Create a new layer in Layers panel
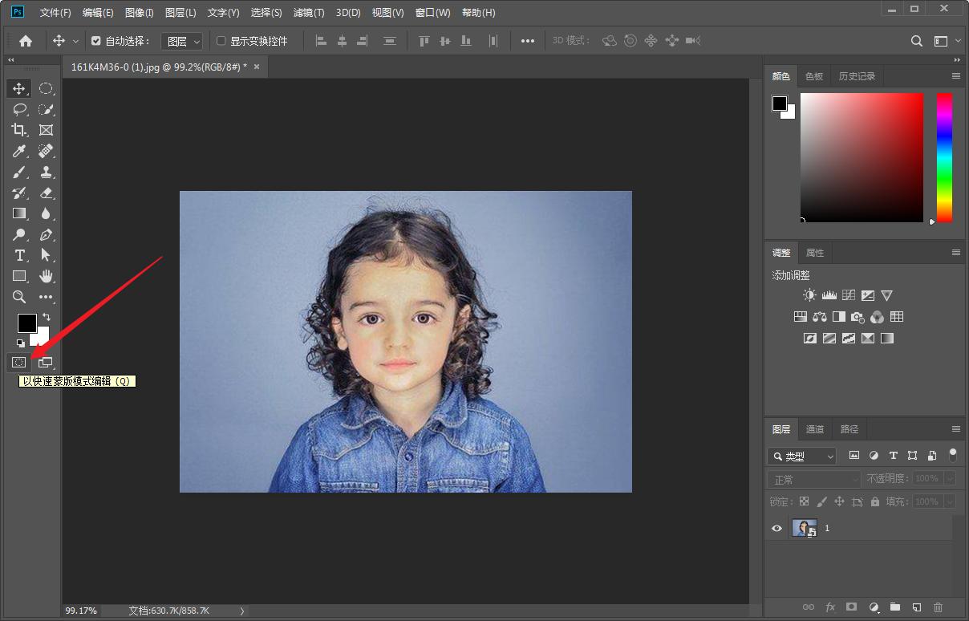 917,607
